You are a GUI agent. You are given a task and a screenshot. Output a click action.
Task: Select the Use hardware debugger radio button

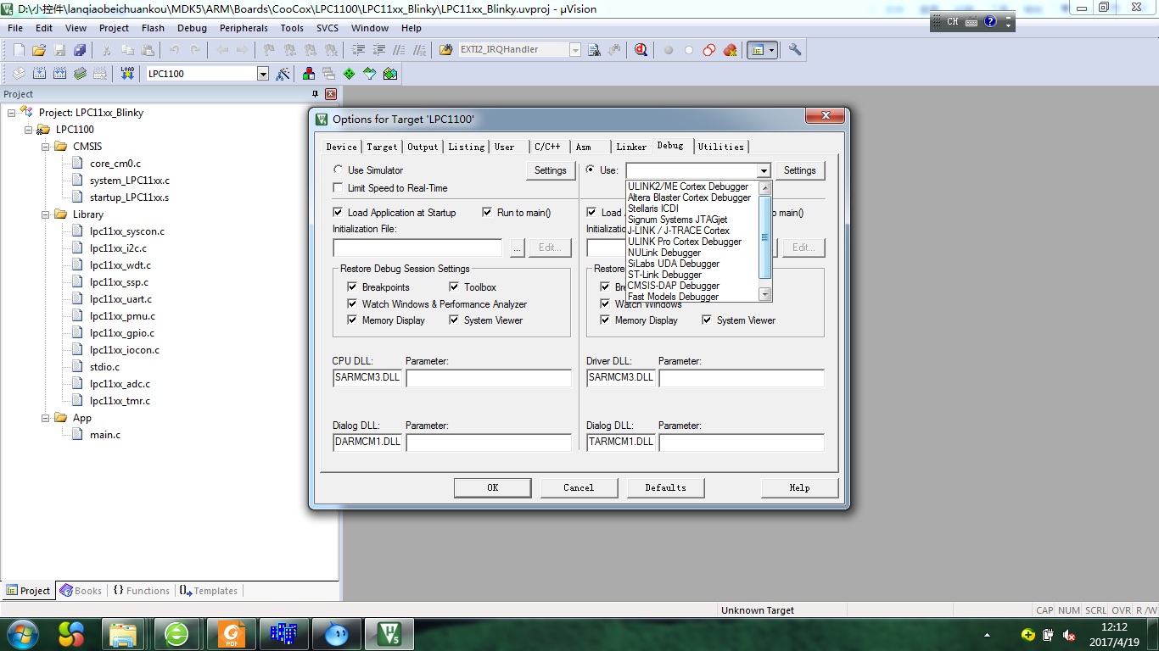591,170
